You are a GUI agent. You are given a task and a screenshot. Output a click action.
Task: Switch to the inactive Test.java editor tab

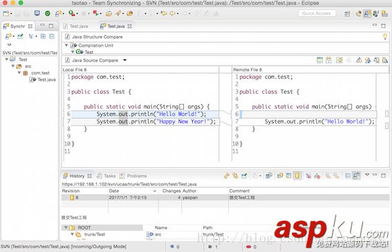(75, 26)
